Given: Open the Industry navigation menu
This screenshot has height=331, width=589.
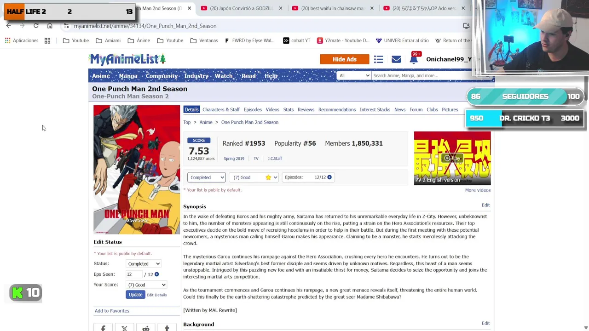Looking at the screenshot, I should (x=196, y=76).
